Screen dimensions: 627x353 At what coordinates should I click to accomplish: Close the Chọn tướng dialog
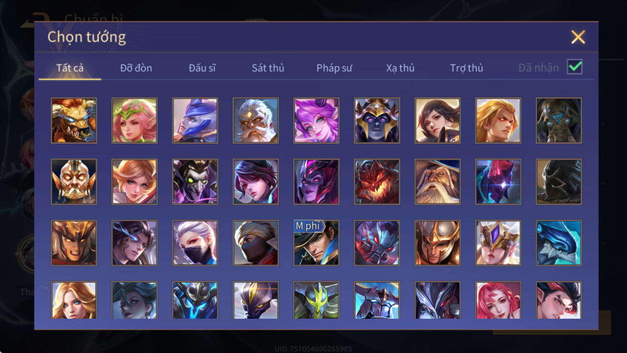click(x=578, y=37)
